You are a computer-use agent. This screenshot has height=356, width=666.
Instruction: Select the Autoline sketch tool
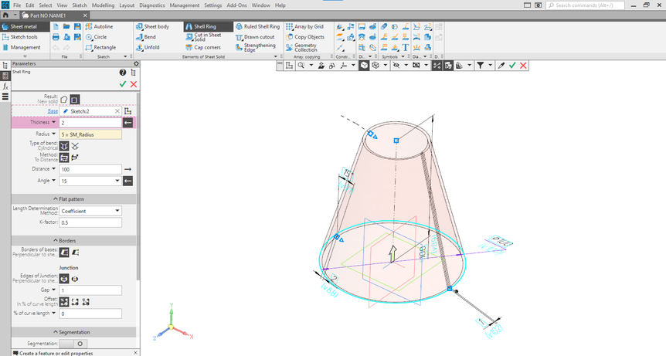[x=99, y=27]
